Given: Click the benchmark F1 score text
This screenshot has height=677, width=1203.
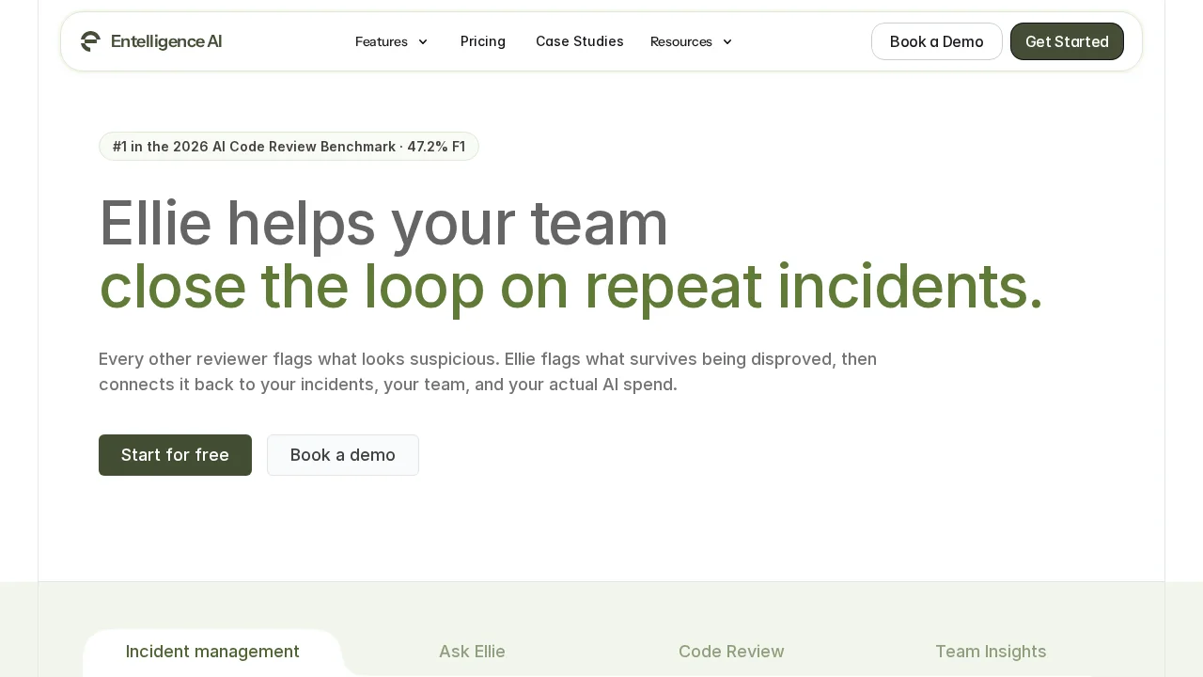Looking at the screenshot, I should click(436, 147).
